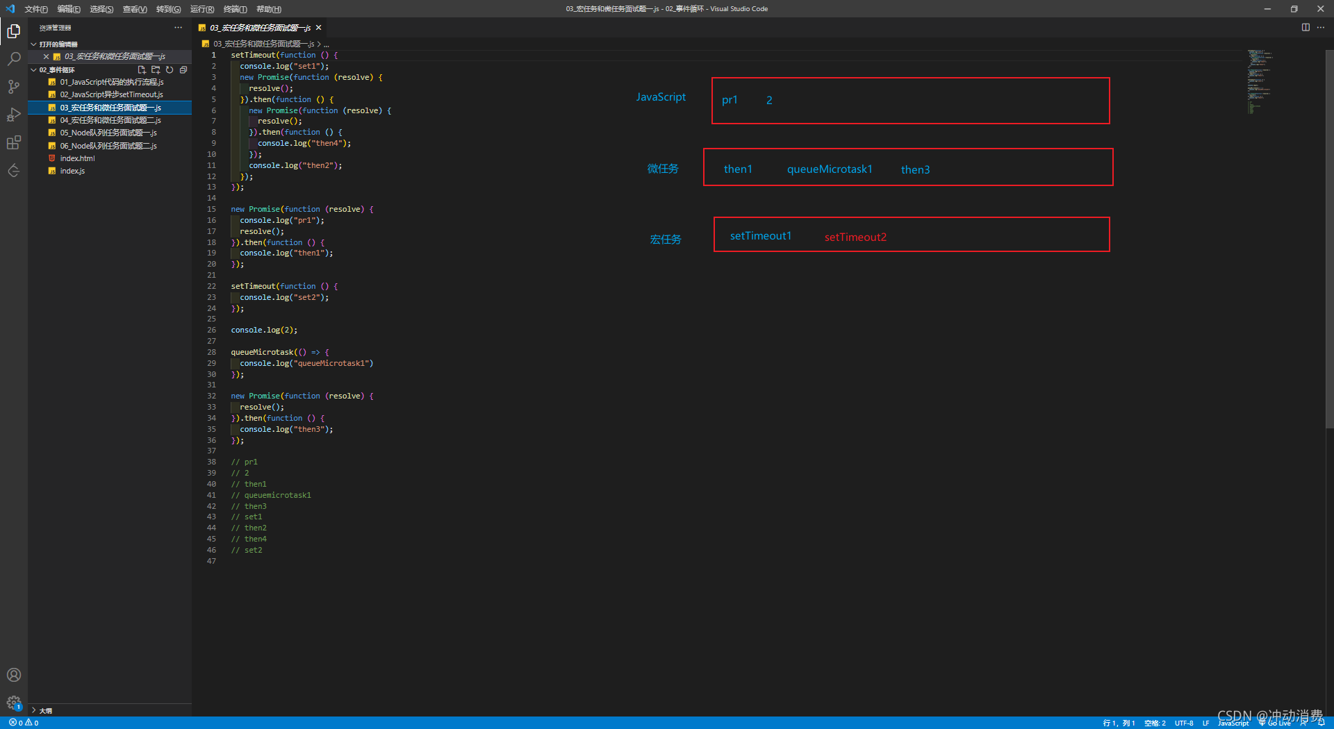The image size is (1334, 729).
Task: Click the editor vertical scrollbar
Action: pyautogui.click(x=1329, y=240)
